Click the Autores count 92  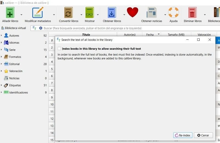click(45, 36)
